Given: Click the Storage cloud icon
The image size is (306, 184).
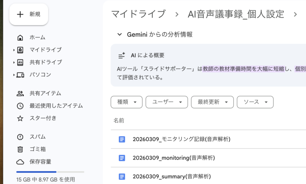Looking at the screenshot, I should click(x=20, y=162).
